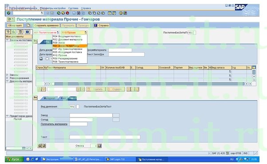This screenshot has height=164, width=267.
Task: Click the green Back arrow icon
Action: [x=59, y=13]
